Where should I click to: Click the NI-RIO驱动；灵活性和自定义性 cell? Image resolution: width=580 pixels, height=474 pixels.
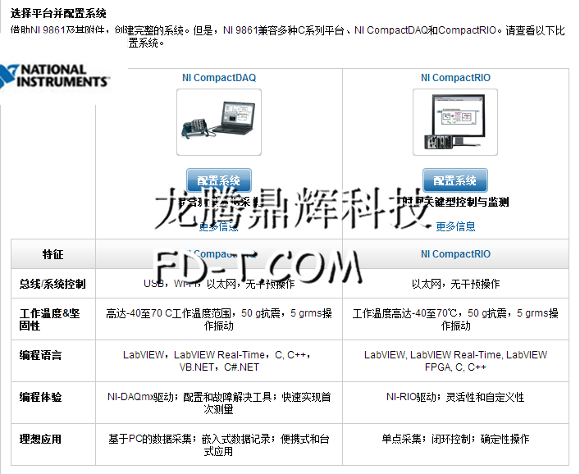tap(456, 403)
